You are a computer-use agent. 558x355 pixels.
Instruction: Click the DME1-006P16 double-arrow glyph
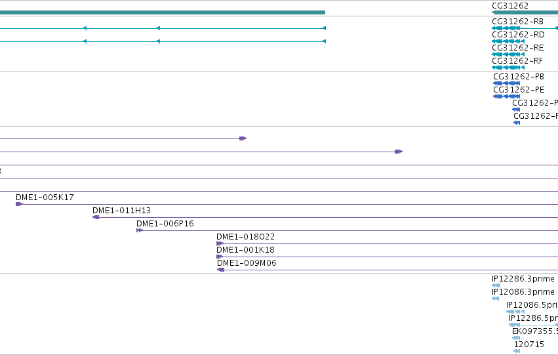pyautogui.click(x=140, y=230)
